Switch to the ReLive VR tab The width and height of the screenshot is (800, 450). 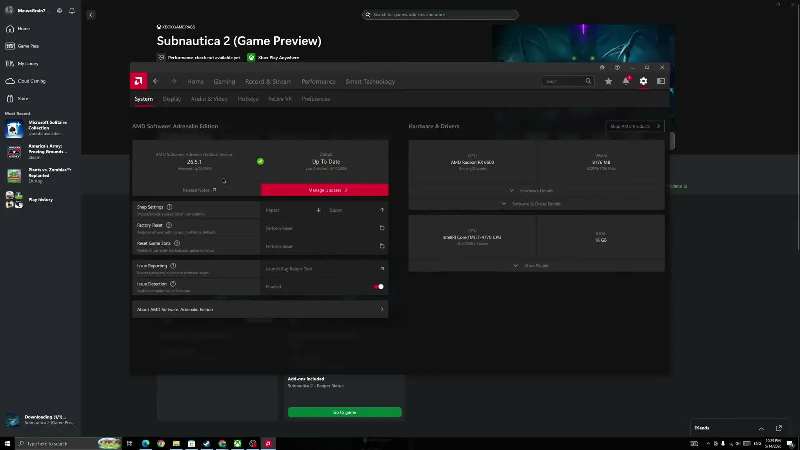coord(280,99)
